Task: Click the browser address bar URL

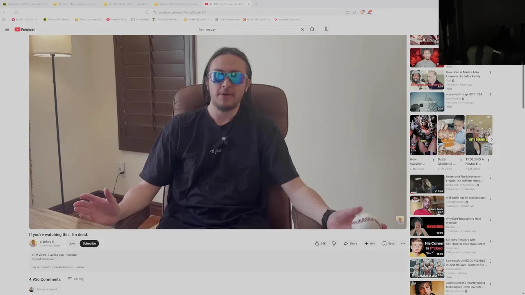Action: pyautogui.click(x=183, y=12)
